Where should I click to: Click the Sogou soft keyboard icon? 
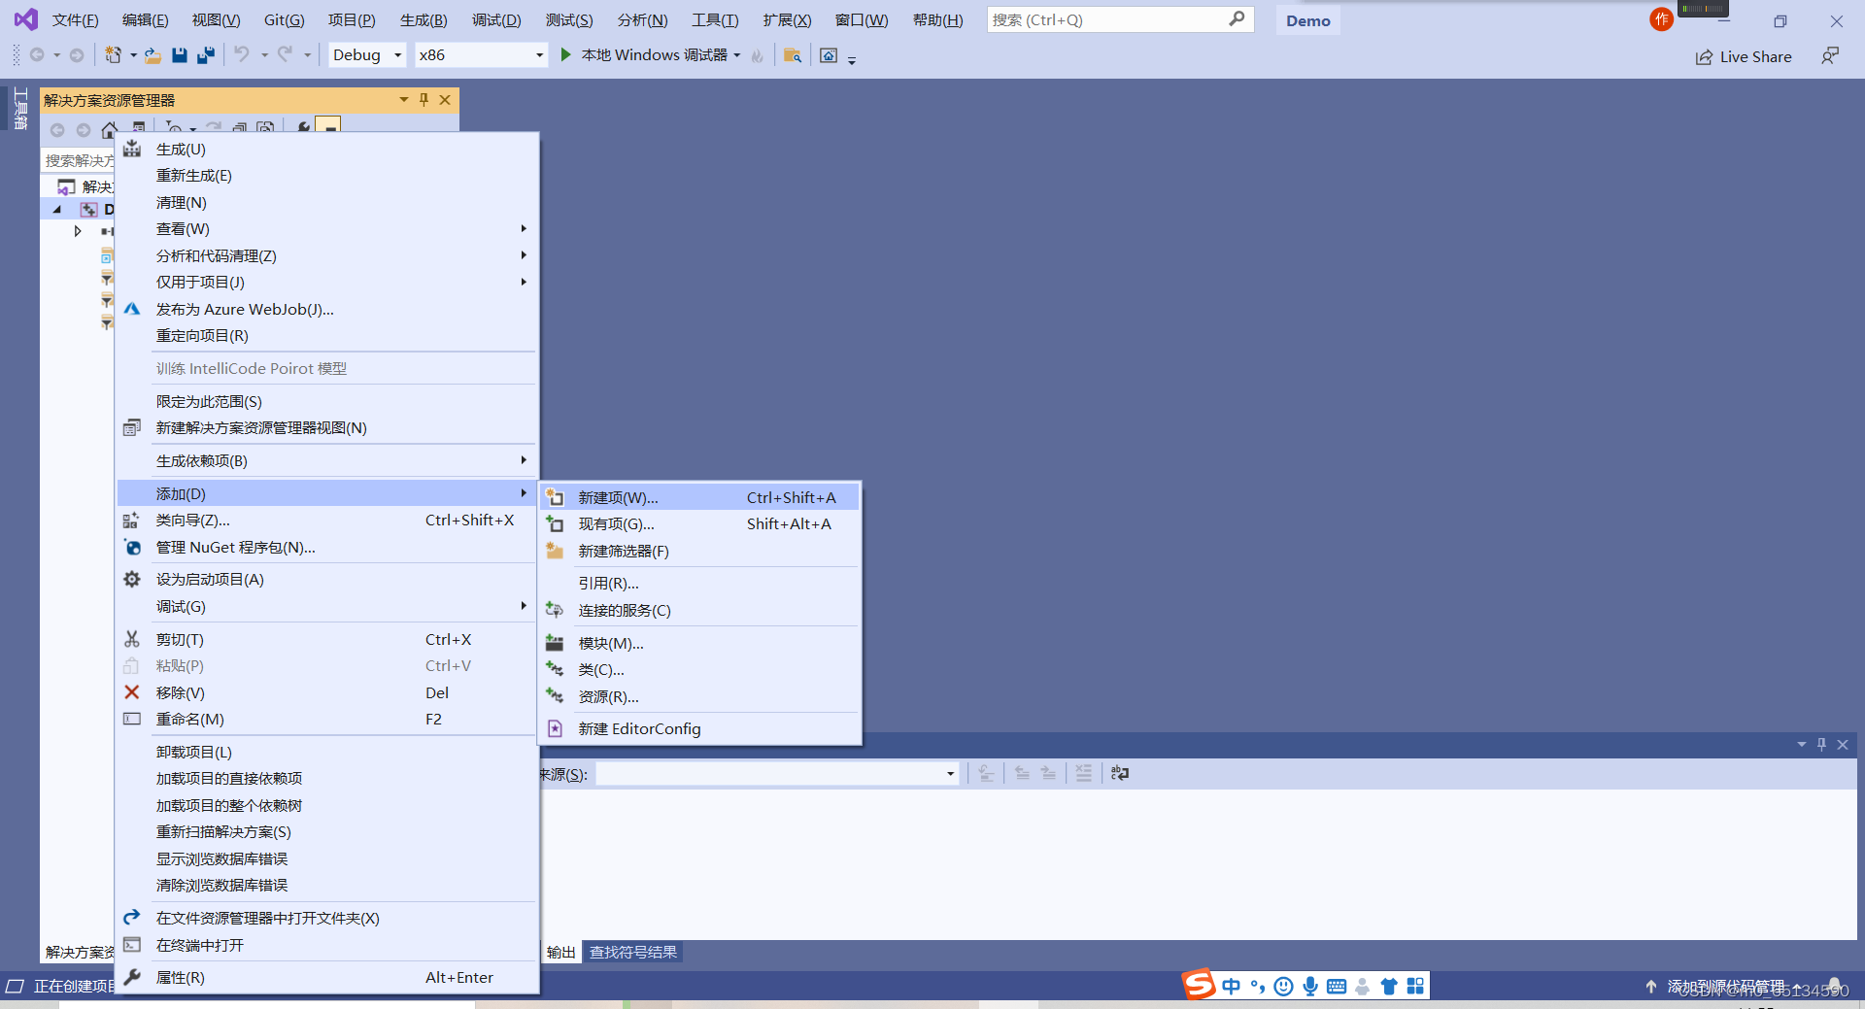pyautogui.click(x=1337, y=987)
